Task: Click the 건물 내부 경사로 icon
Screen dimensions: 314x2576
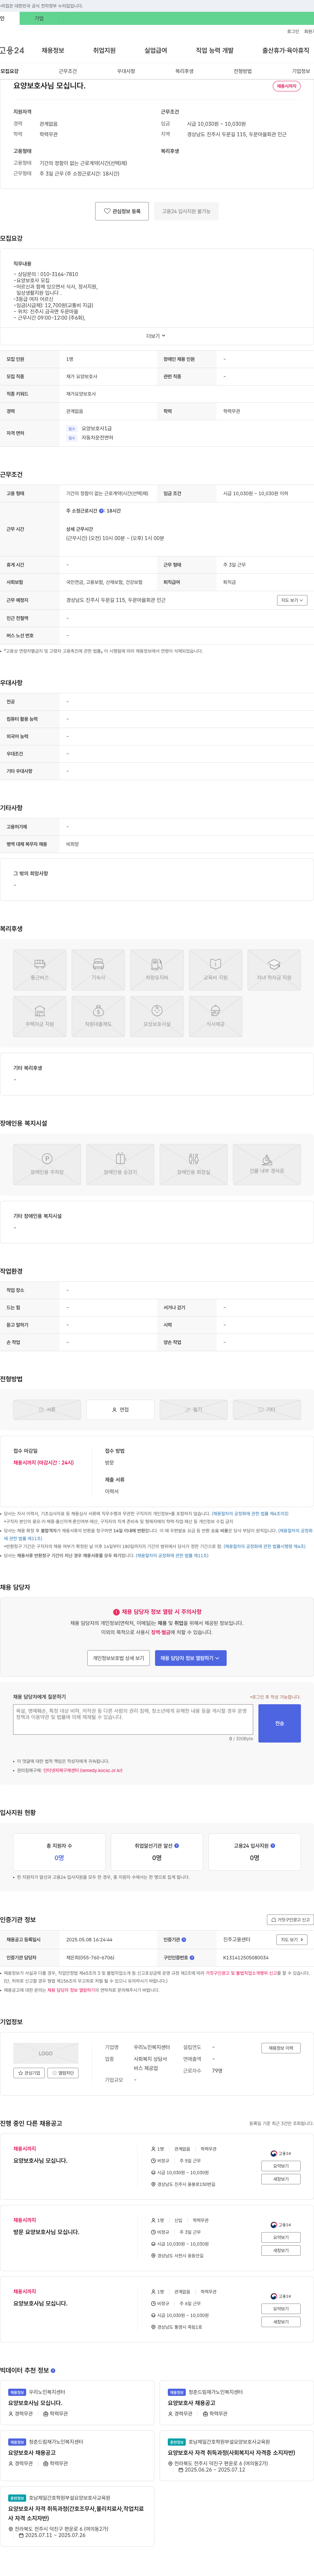Action: [267, 1164]
